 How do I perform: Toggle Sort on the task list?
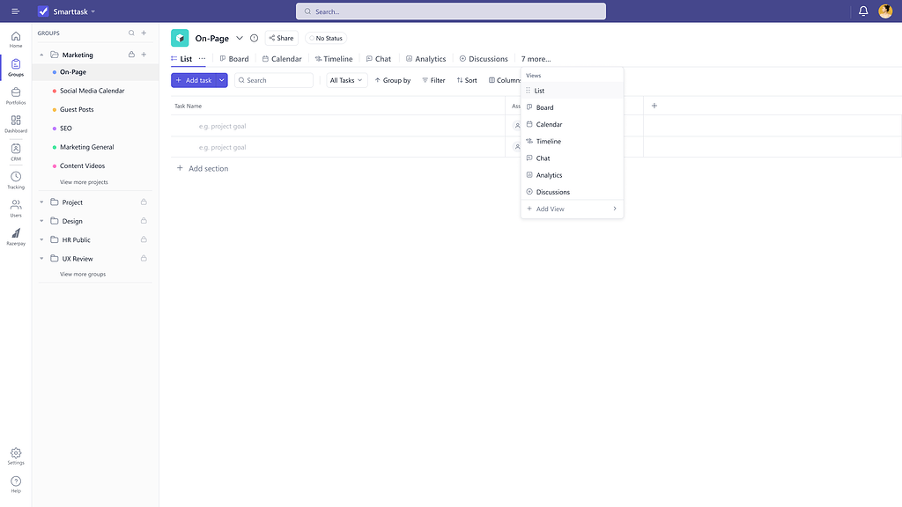(467, 80)
